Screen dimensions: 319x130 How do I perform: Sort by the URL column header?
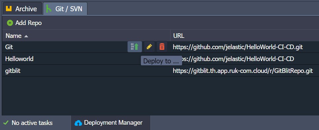[x=244, y=36]
